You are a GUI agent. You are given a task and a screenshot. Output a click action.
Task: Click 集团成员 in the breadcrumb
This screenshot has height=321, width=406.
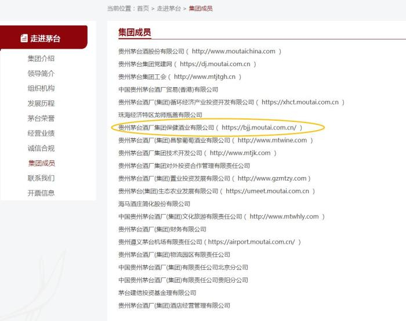(x=201, y=9)
